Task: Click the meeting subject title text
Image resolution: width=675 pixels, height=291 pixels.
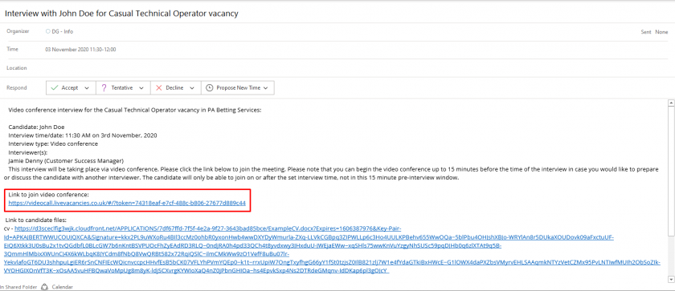Action: coord(121,14)
